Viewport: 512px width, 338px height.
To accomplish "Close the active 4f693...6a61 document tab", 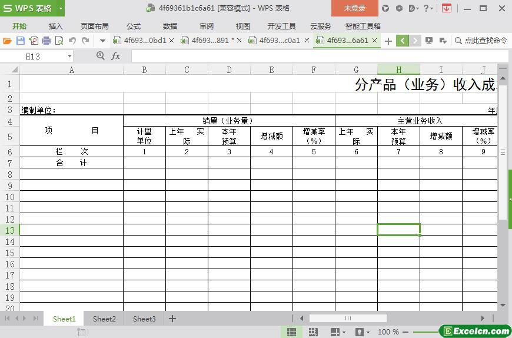I will coord(375,41).
